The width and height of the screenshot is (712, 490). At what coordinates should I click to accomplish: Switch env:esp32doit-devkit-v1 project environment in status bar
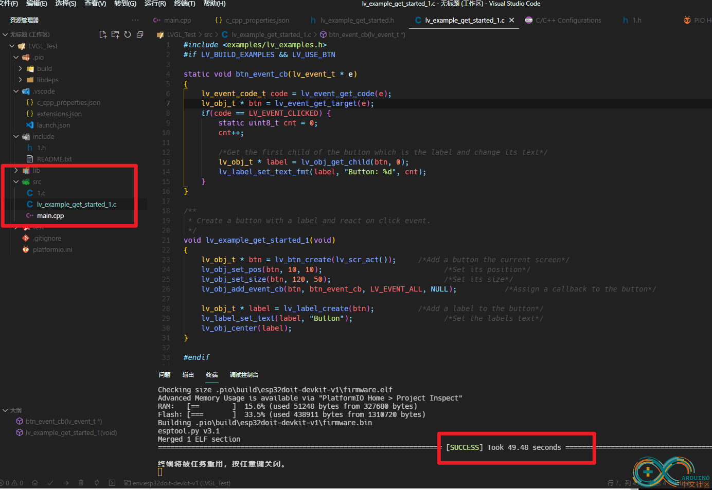[177, 483]
